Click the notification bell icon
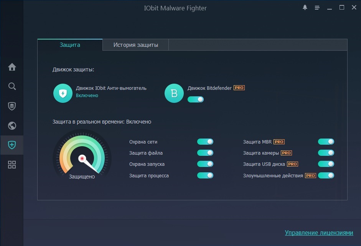Image resolution: width=361 pixels, height=246 pixels. (x=305, y=8)
